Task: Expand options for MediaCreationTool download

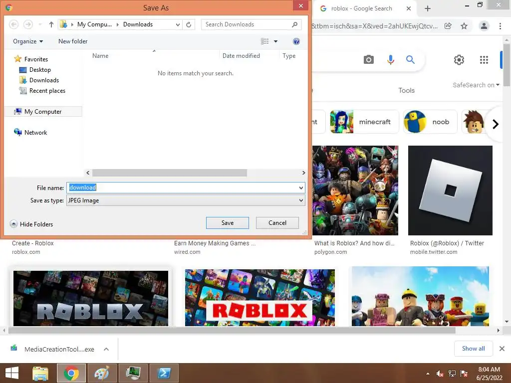Action: tap(106, 349)
